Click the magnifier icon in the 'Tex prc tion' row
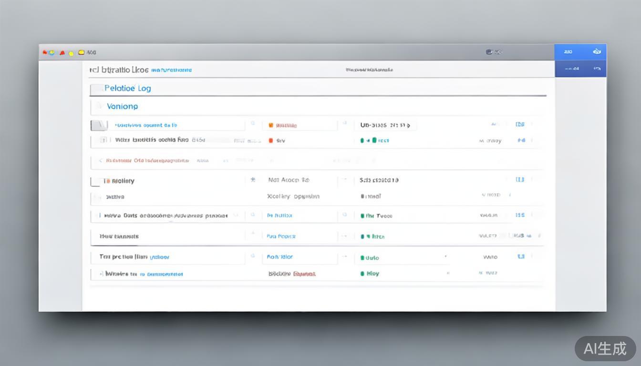 coord(253,256)
